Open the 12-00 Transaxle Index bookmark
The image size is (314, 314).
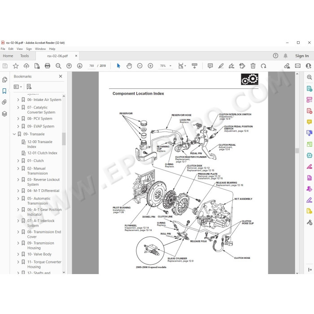point(40,144)
